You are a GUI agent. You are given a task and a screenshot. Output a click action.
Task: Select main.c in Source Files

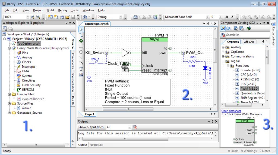26,108
